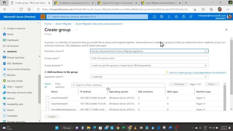This screenshot has height=131, width=233.
Task: Click the Previous page button
Action: [x=178, y=84]
